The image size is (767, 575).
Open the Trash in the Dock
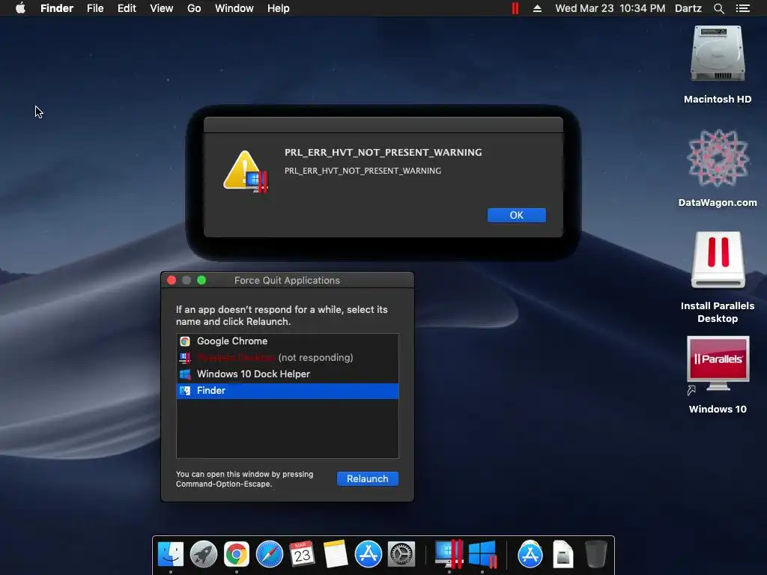pyautogui.click(x=595, y=554)
